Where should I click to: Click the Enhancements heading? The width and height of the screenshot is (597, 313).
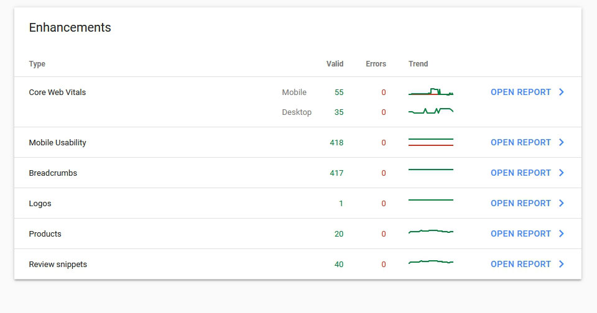point(70,27)
